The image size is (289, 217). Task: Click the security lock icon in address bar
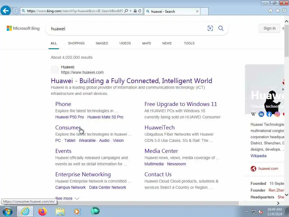click(135, 11)
